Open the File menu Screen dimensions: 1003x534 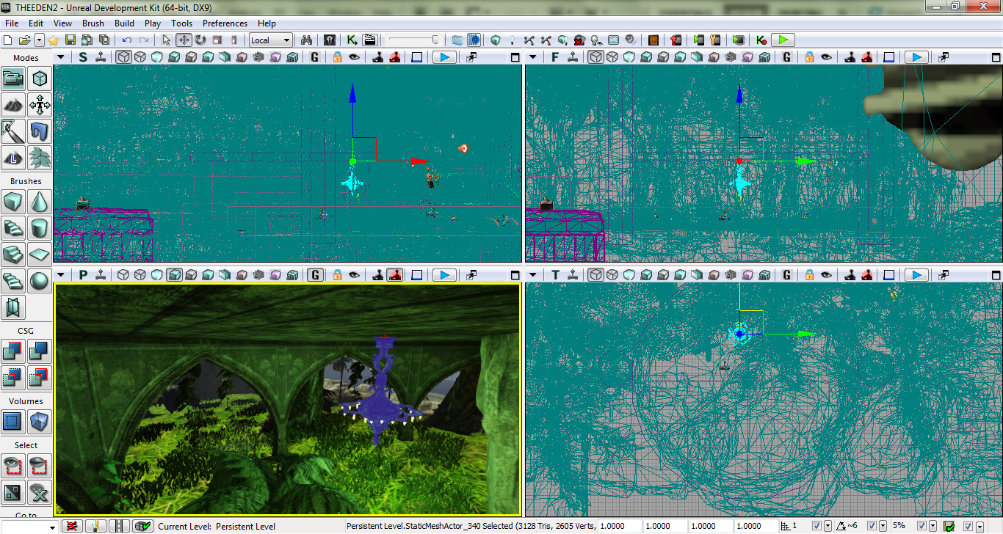[11, 23]
